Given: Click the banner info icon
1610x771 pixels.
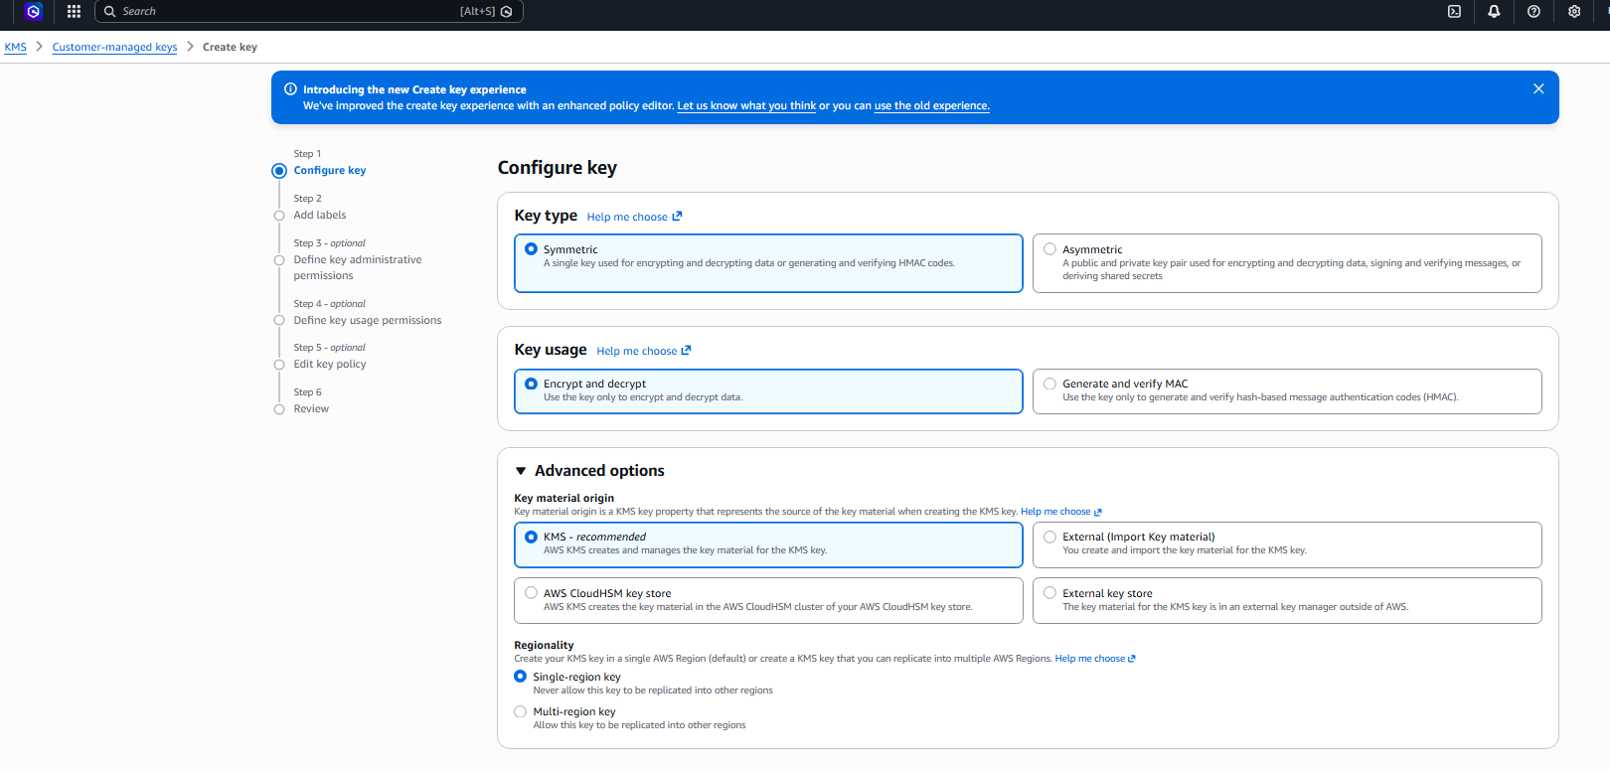Looking at the screenshot, I should point(290,89).
